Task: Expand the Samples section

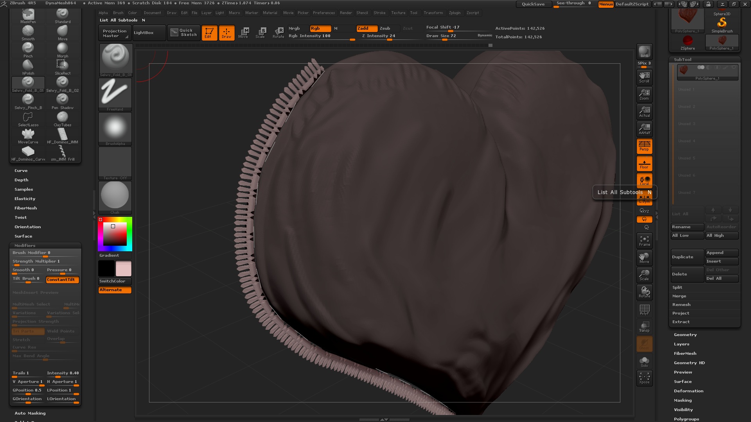Action: 24,190
